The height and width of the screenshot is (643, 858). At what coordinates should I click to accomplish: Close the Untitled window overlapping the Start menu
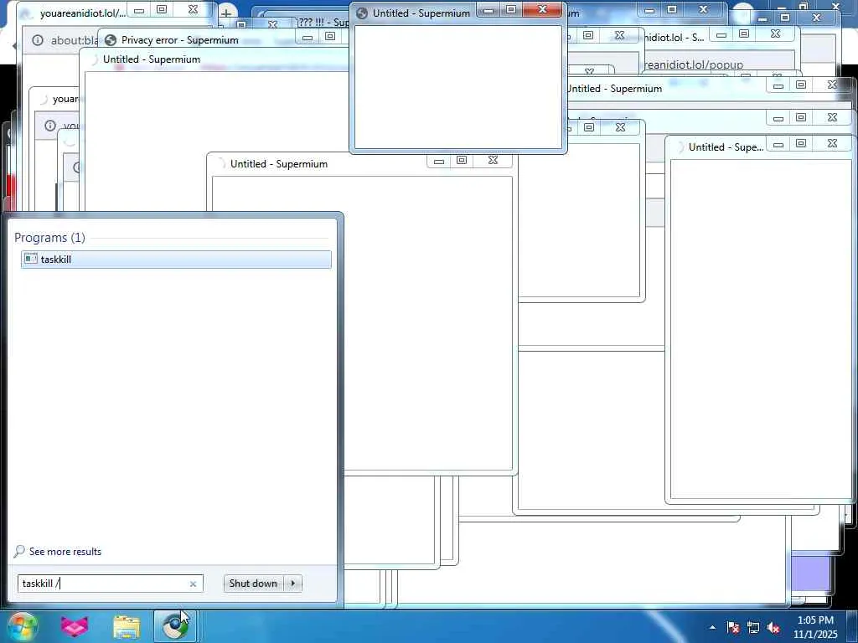coord(493,160)
